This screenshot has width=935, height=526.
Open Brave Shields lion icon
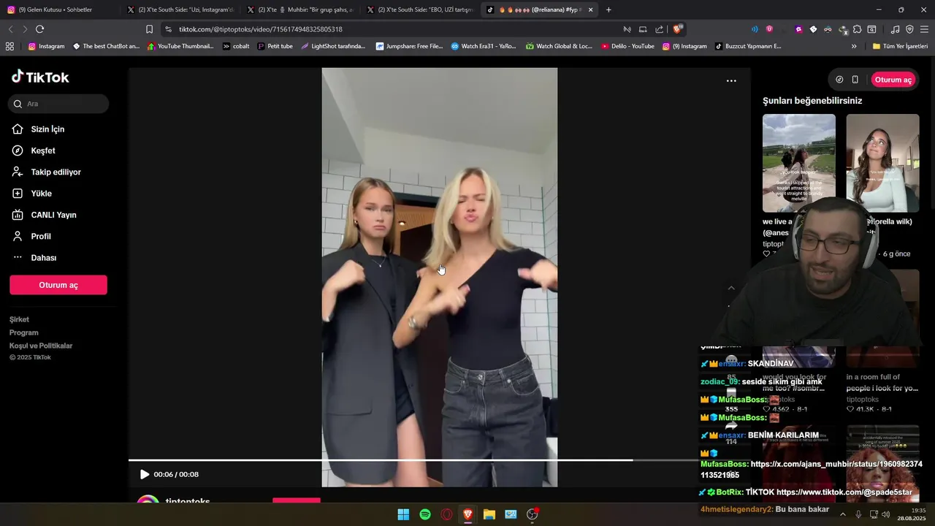pos(678,29)
